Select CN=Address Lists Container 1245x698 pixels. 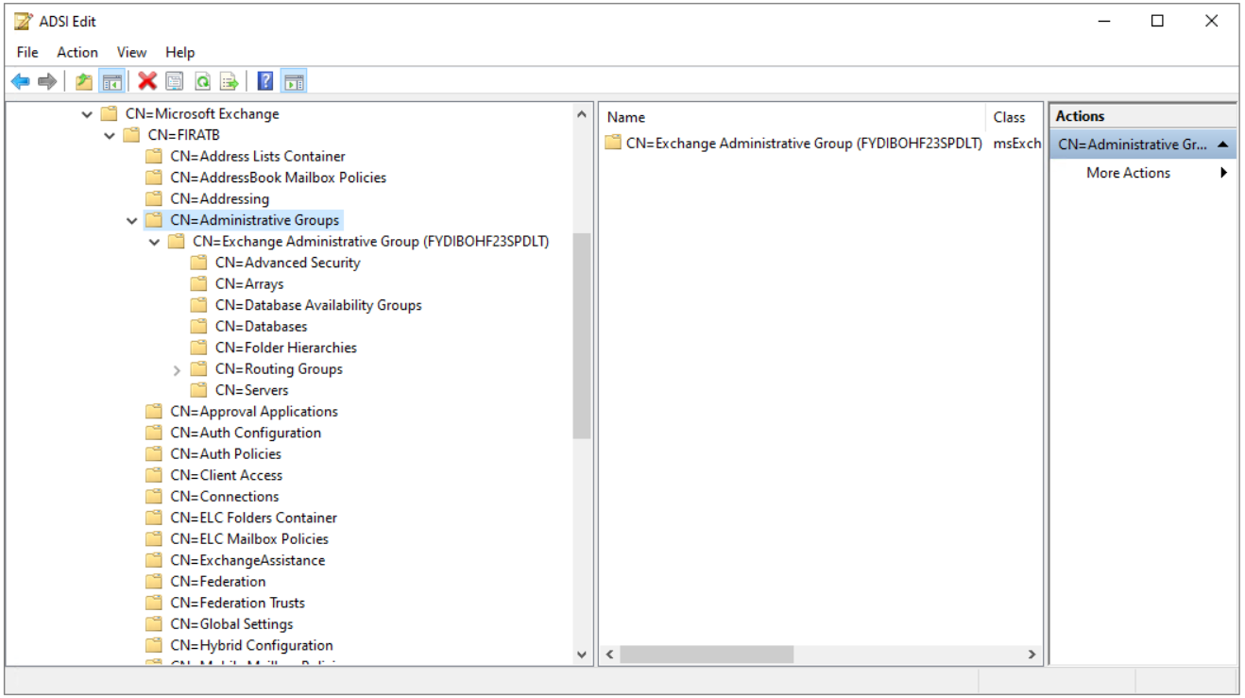[x=258, y=157]
